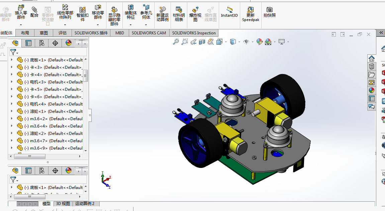Open Apply Scene dropdown arrow
Screen dimensions: 385x211
[275, 42]
